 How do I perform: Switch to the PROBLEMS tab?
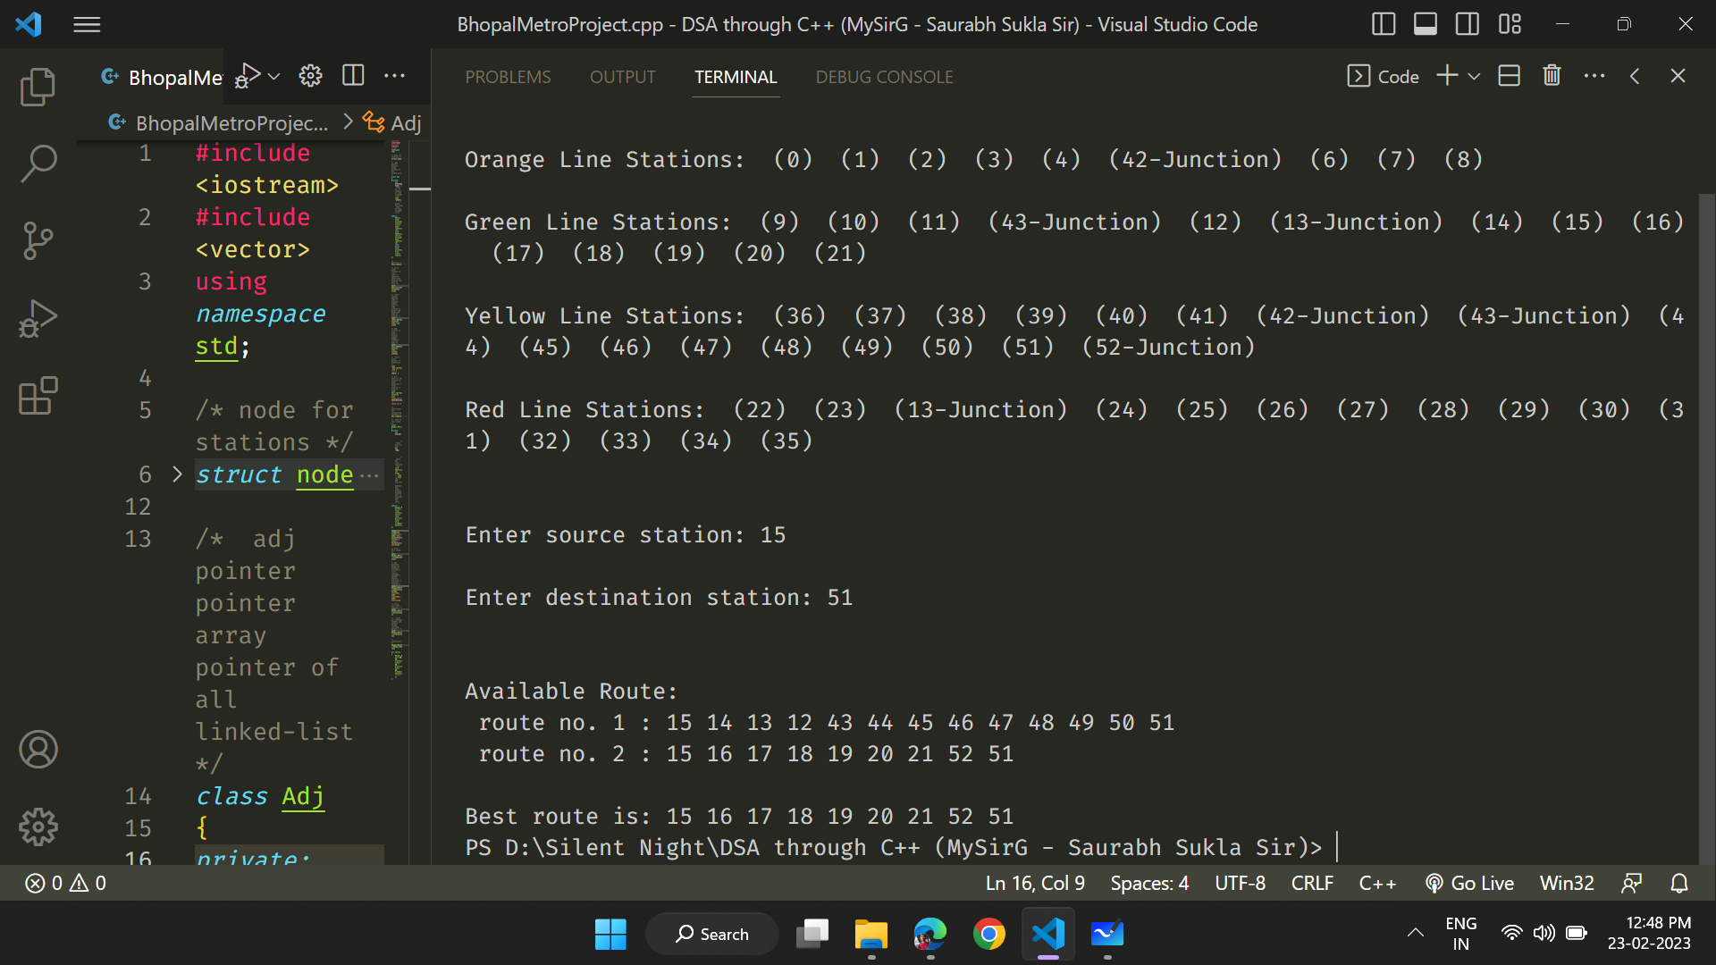click(x=508, y=77)
